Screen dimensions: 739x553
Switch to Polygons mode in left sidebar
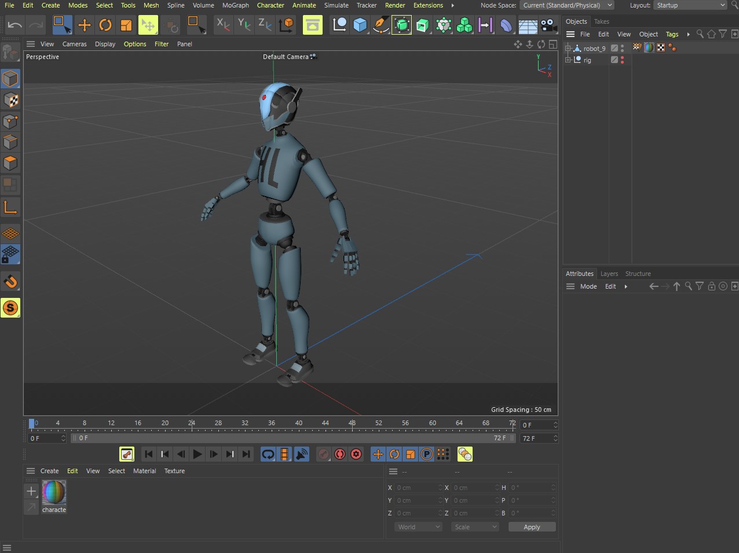click(10, 163)
